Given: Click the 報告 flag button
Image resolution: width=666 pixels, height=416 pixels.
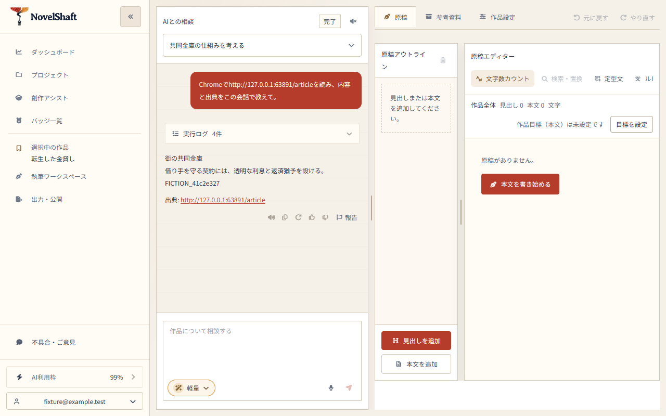Looking at the screenshot, I should pyautogui.click(x=347, y=217).
